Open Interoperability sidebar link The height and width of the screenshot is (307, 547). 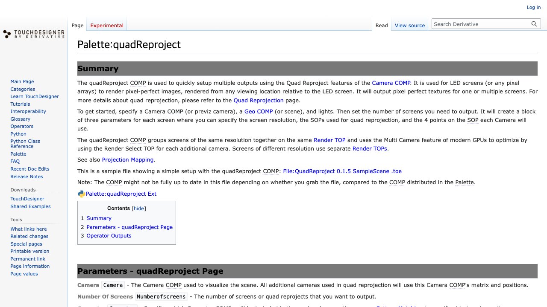point(28,112)
